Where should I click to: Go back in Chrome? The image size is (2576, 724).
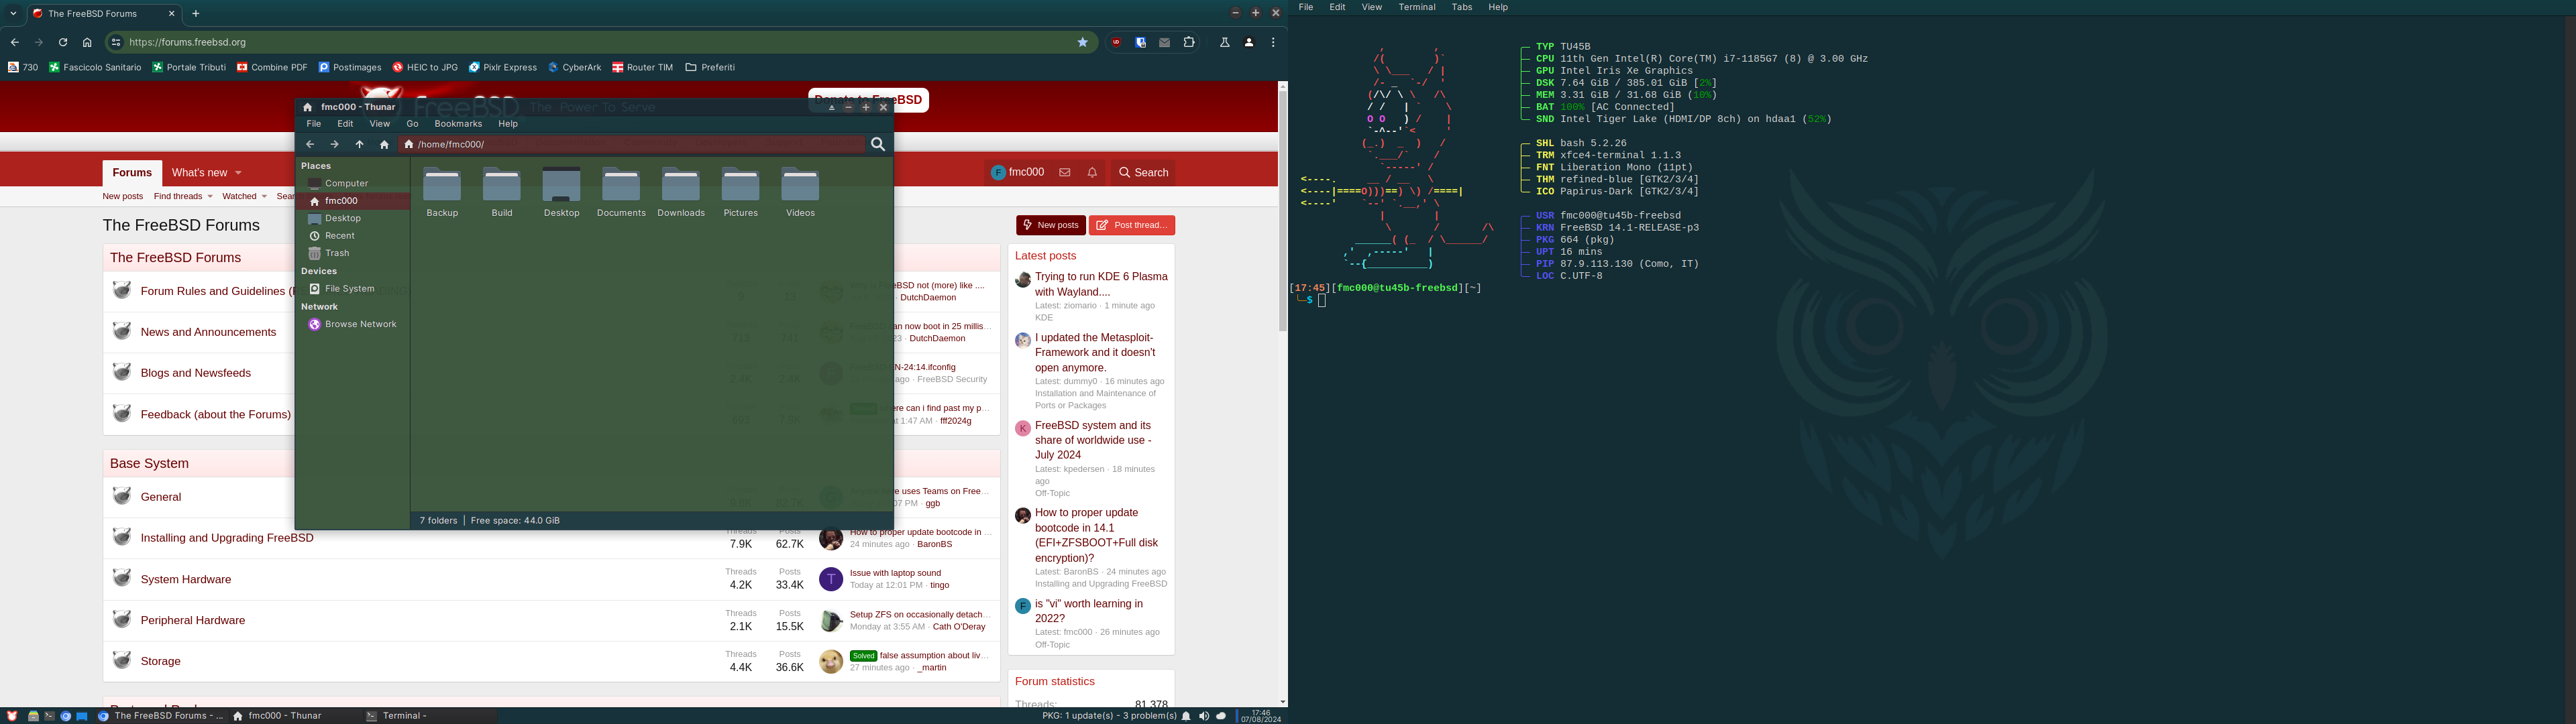[x=14, y=42]
